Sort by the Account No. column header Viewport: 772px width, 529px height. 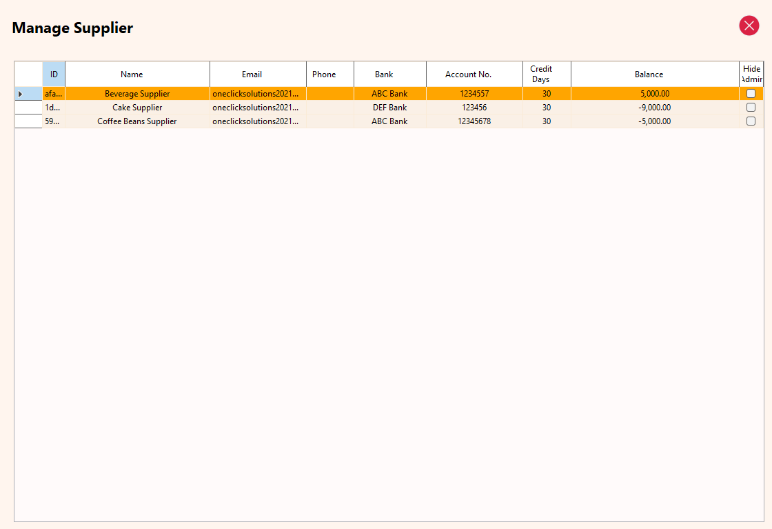(x=475, y=74)
